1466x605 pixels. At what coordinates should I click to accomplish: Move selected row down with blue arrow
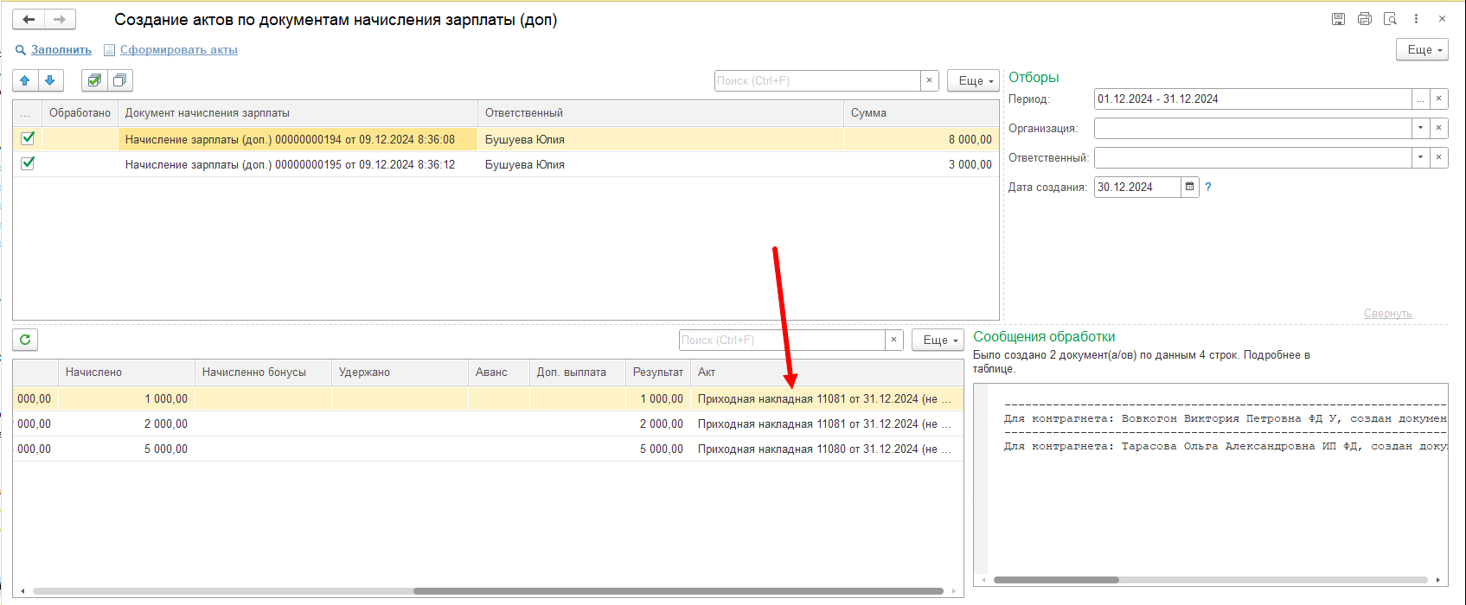click(50, 80)
